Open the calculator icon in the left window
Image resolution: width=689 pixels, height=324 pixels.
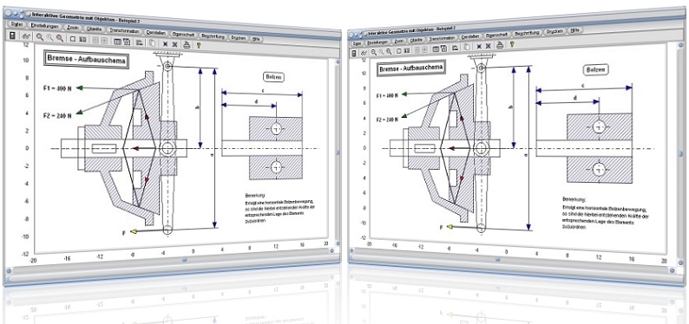[x=12, y=36]
